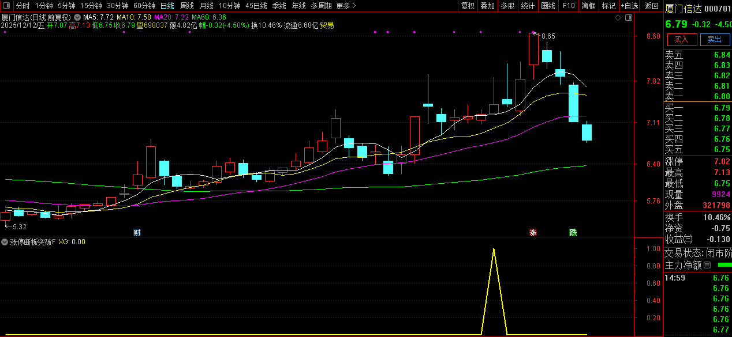Click the green 跌 marker below the chart
Viewport: 732px width, 337px height.
tap(573, 233)
